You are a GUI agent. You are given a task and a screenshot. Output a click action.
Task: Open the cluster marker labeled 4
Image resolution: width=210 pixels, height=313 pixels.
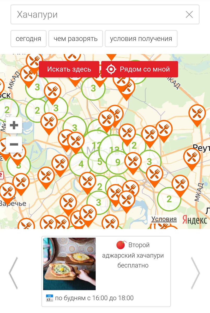(x=81, y=164)
